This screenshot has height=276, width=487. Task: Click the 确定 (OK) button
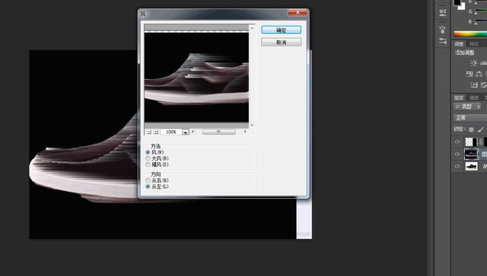pyautogui.click(x=281, y=30)
